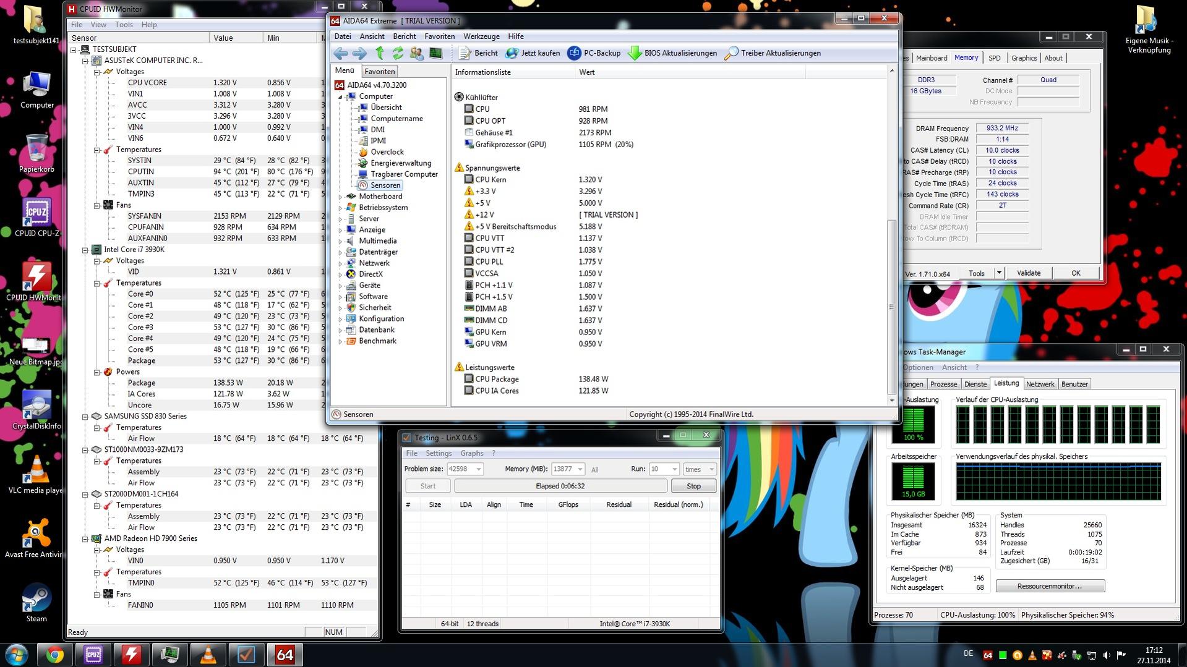This screenshot has width=1187, height=667.
Task: Click the volume icon in system tray
Action: tap(1107, 655)
